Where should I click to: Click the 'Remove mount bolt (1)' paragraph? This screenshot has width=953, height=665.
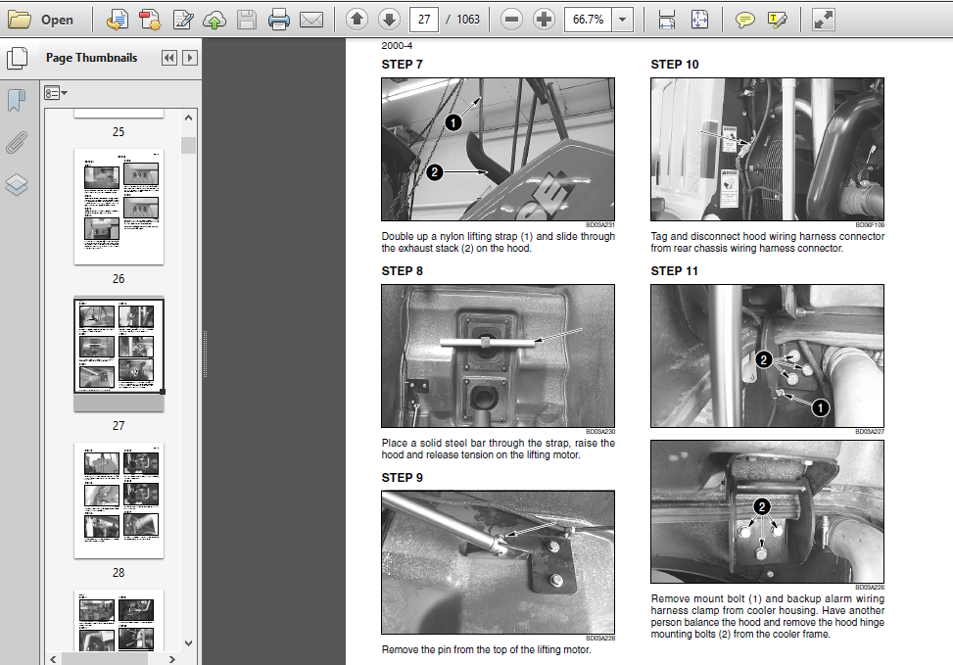767,616
